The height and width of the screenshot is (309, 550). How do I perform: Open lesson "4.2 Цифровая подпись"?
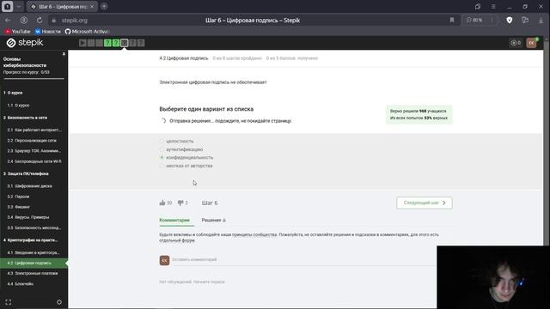point(34,264)
